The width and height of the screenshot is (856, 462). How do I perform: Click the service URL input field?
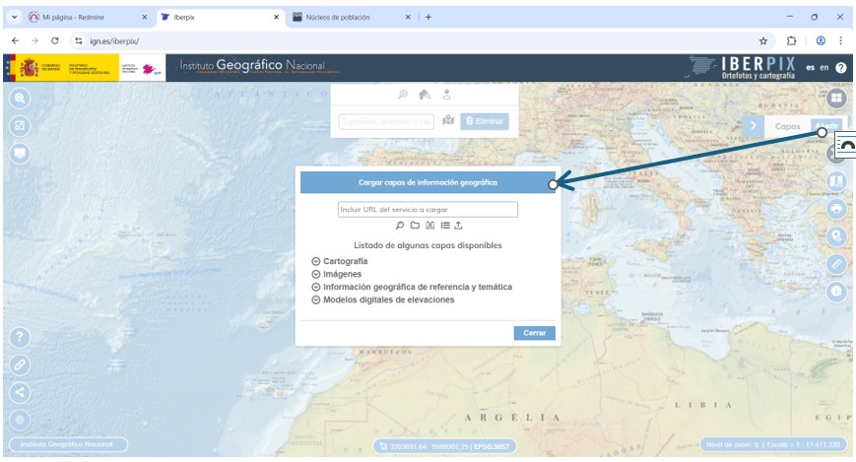[x=428, y=209]
